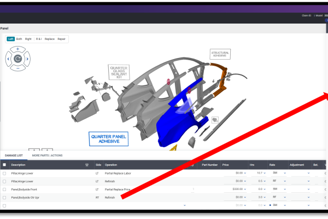
Task: Rotate the diagram view left
Action: 8,59
